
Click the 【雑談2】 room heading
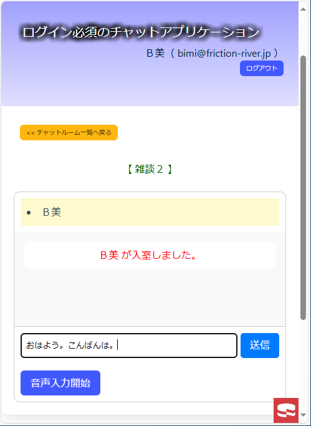(150, 169)
